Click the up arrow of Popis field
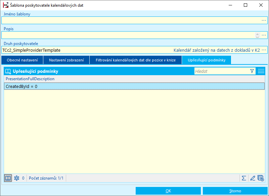 [x=257, y=34]
